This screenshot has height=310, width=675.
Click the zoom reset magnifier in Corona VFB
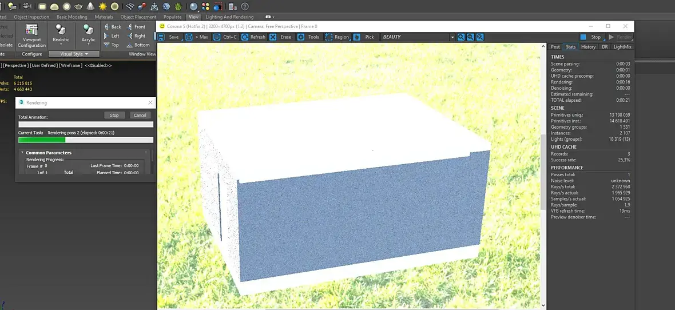[480, 37]
